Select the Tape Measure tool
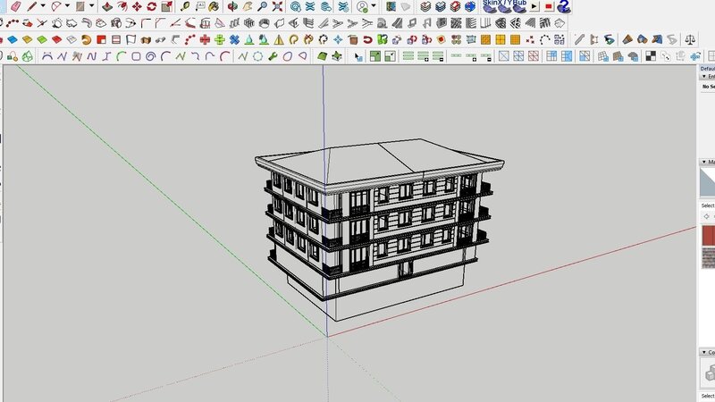Screen dimensions: 715x402 click(x=184, y=6)
